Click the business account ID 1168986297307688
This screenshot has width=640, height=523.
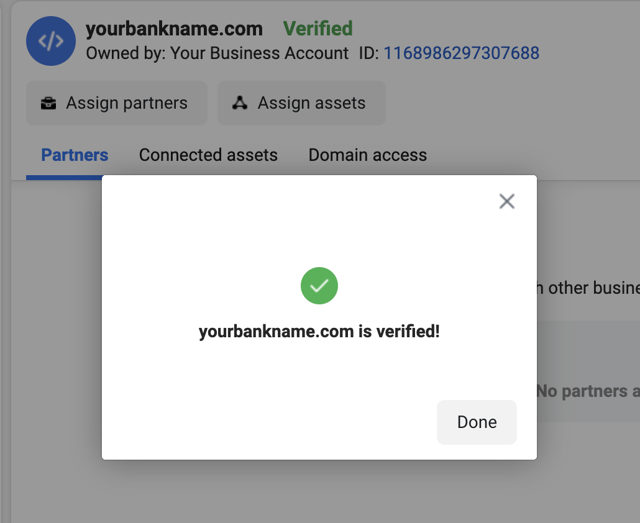click(x=462, y=53)
